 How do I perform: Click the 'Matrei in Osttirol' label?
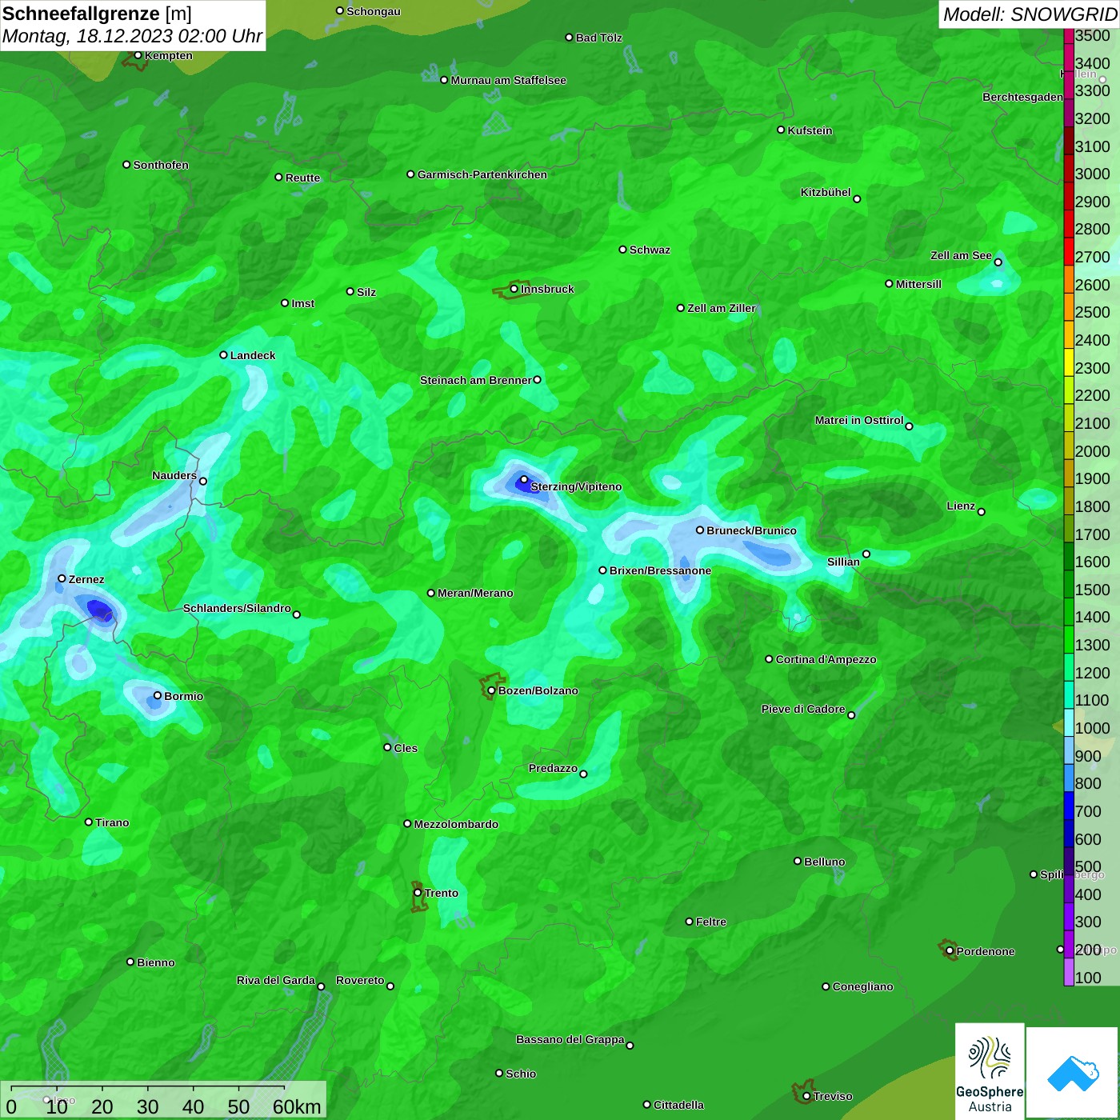point(859,420)
